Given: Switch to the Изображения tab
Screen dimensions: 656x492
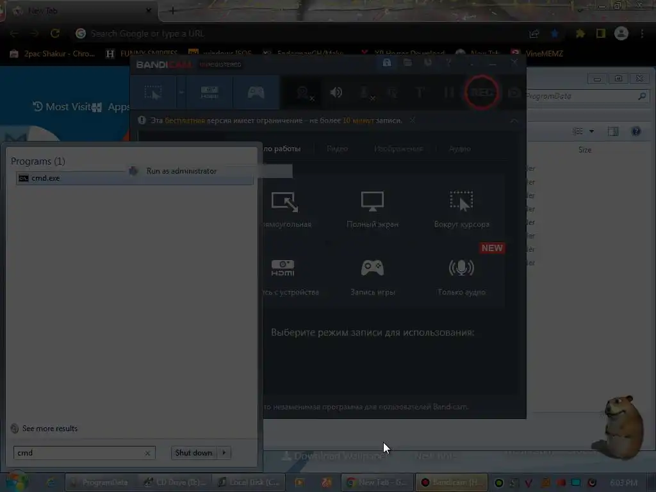Looking at the screenshot, I should pos(398,149).
